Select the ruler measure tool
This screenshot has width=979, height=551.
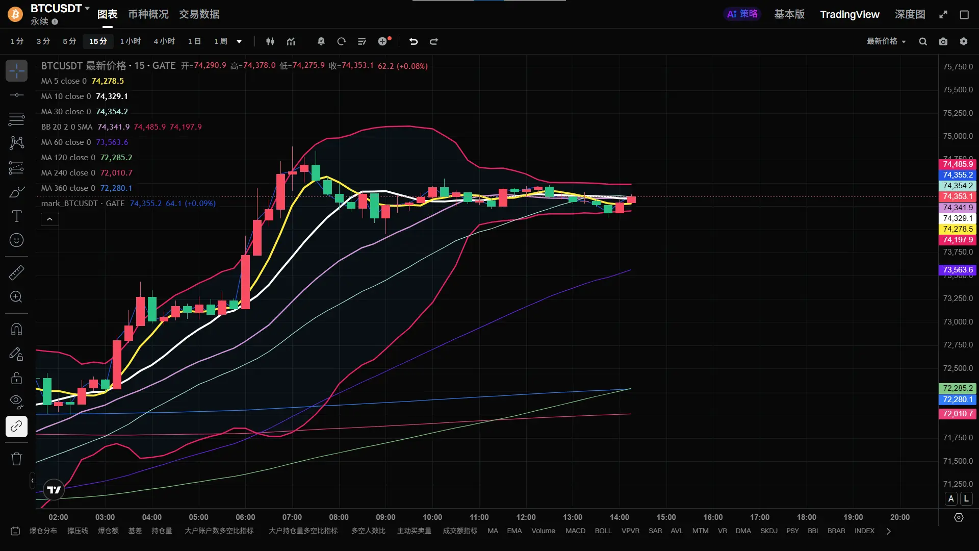[x=16, y=272]
